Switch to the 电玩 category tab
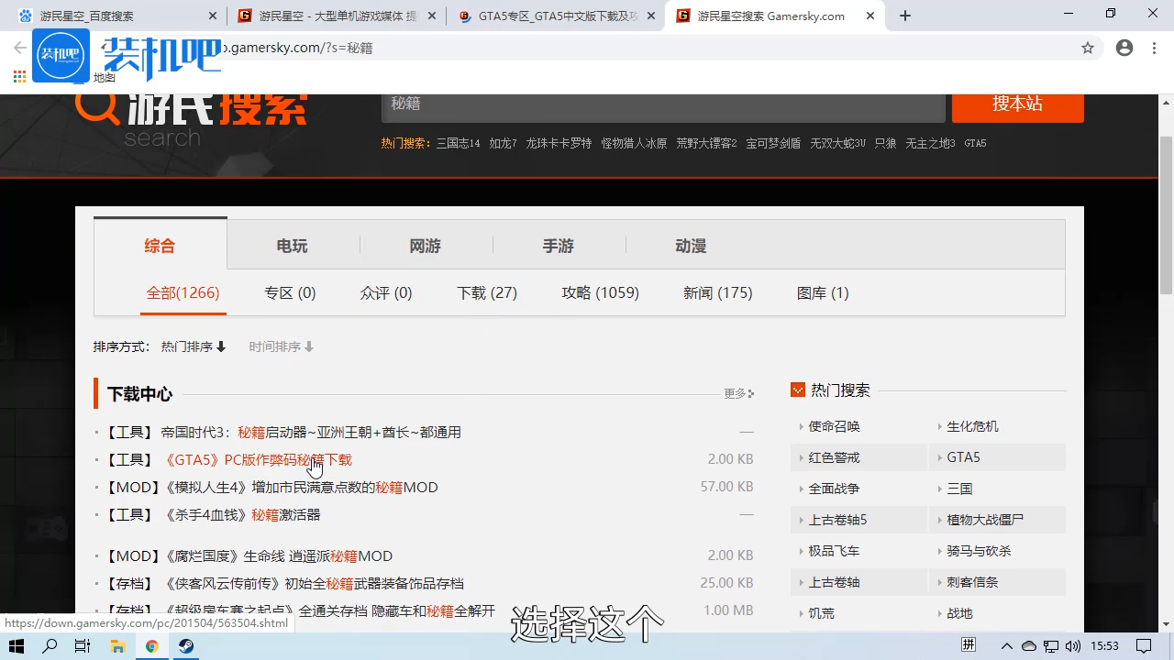The height and width of the screenshot is (660, 1174). click(x=292, y=246)
